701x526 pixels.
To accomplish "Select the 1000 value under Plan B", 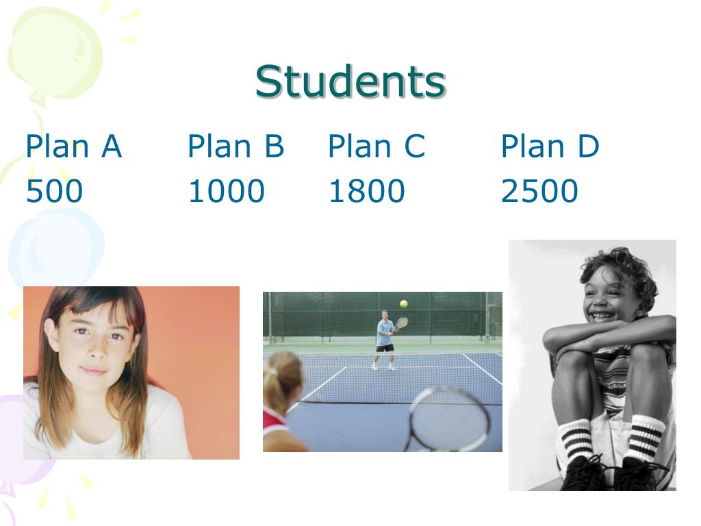I will tap(226, 192).
